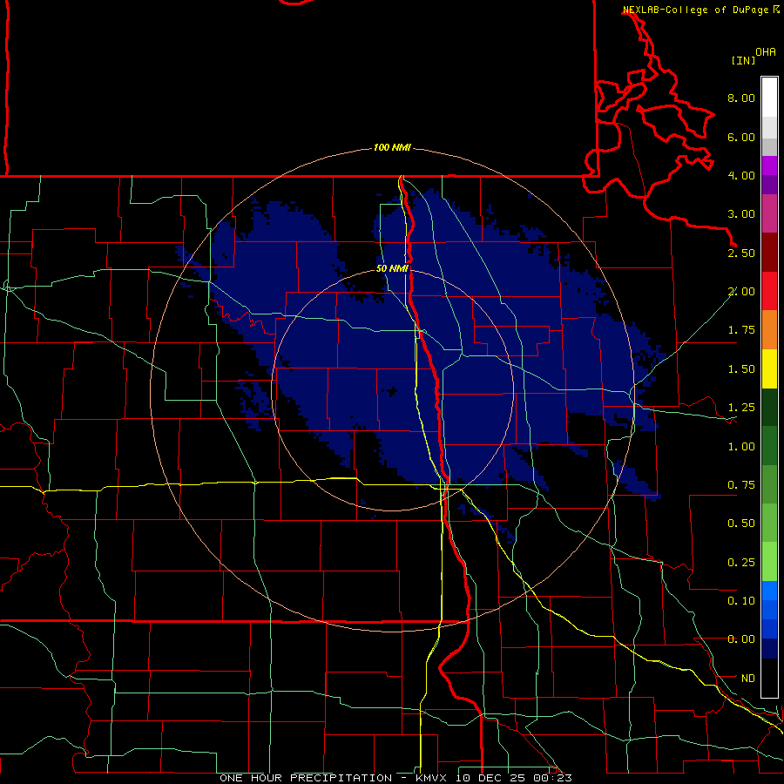Pick the pink legend swatch near 3.00

pyautogui.click(x=769, y=214)
